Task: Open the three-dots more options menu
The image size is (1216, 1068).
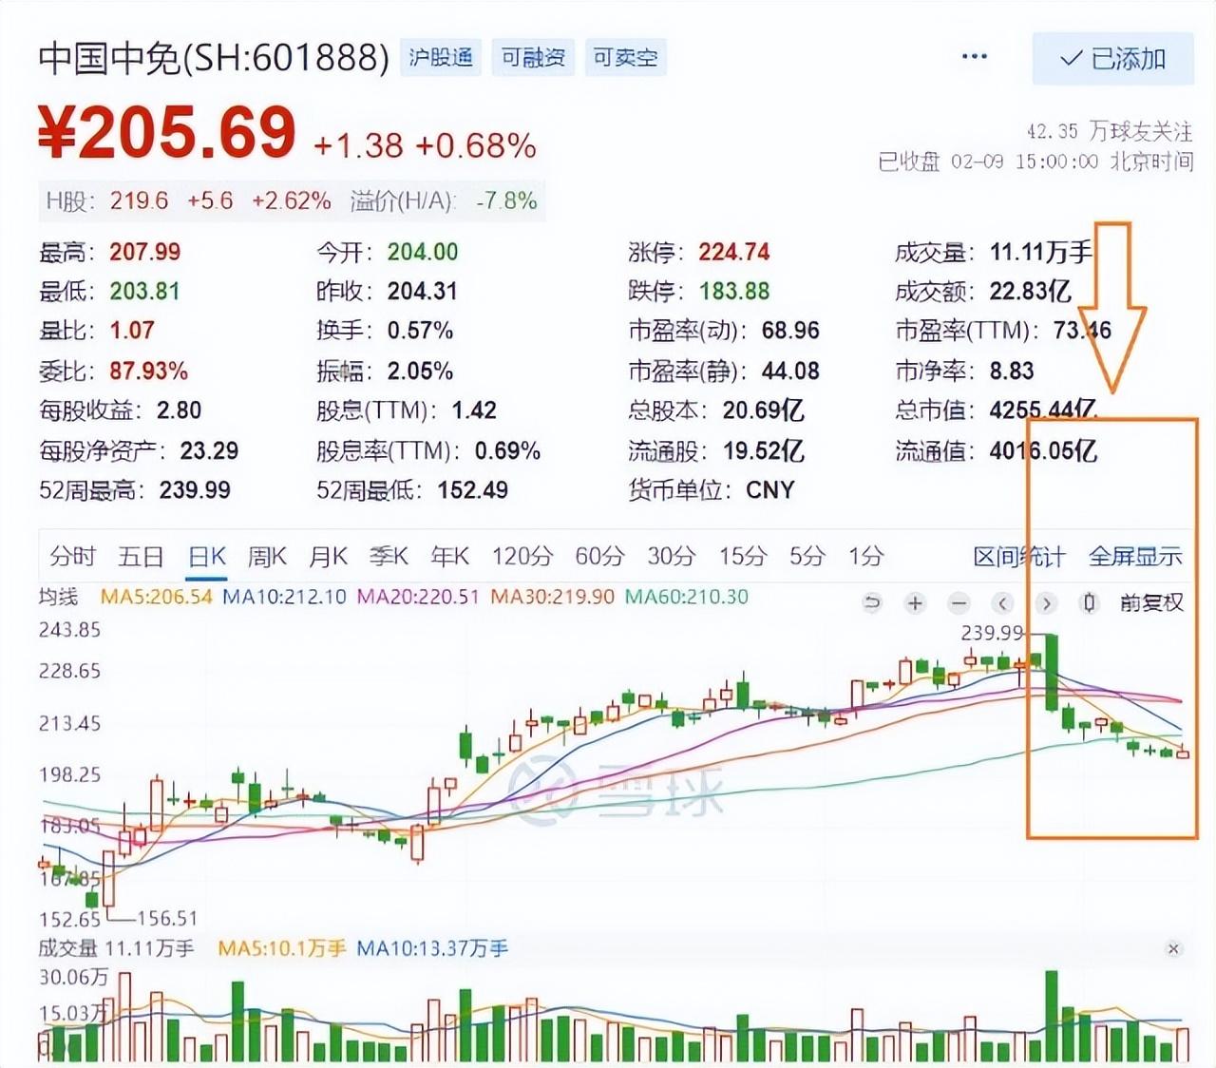Action: (x=974, y=57)
